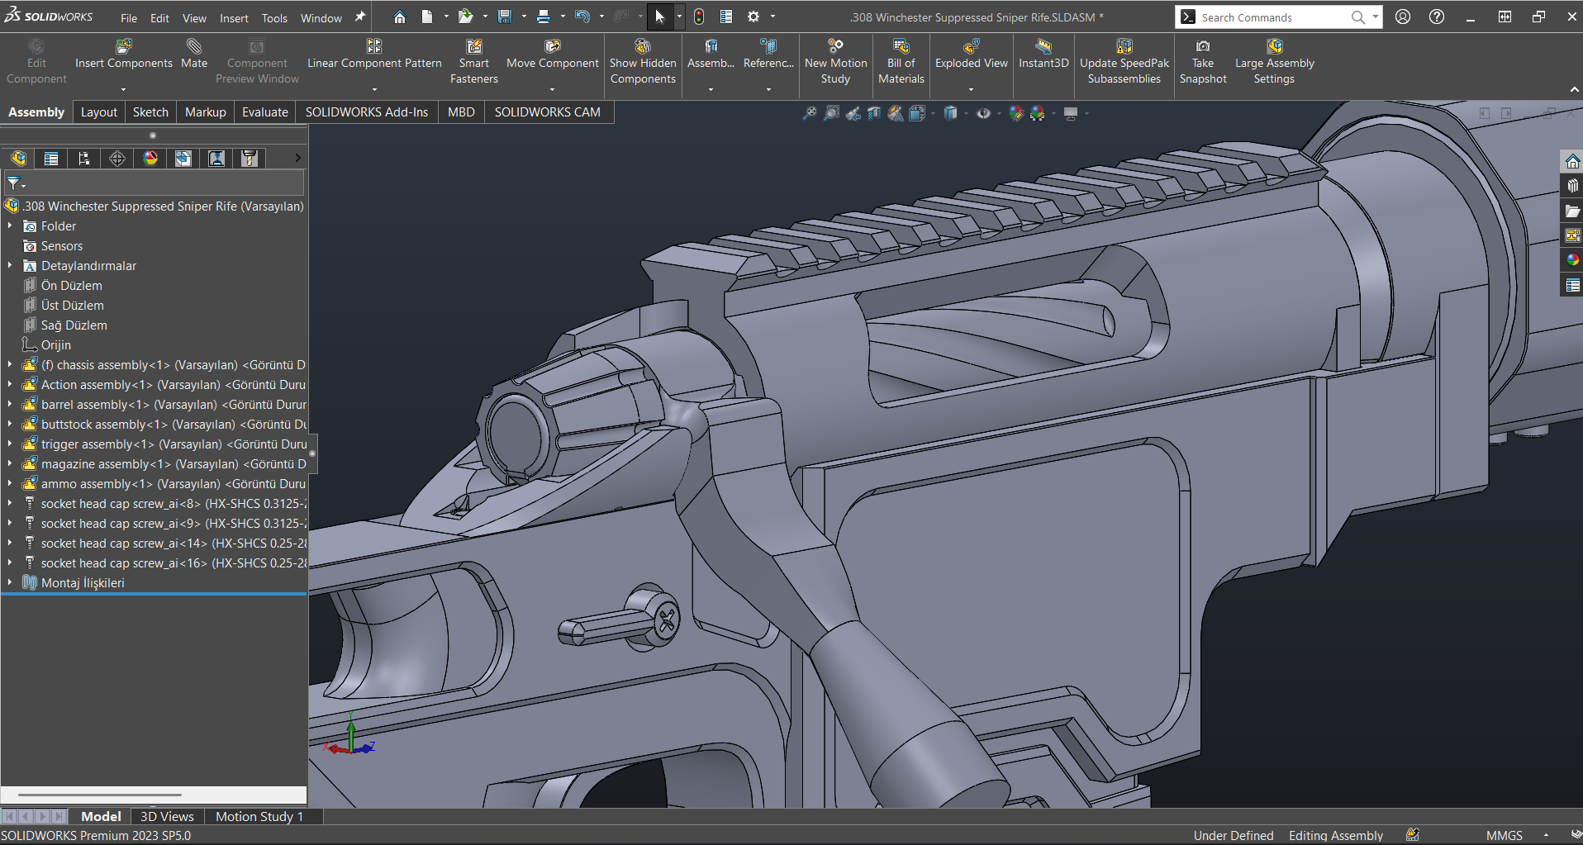This screenshot has height=845, width=1583.
Task: Toggle Show Hidden Components
Action: click(643, 48)
